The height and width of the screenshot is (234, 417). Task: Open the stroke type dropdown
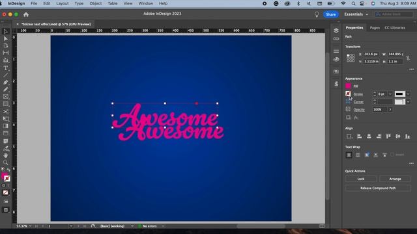[408, 94]
